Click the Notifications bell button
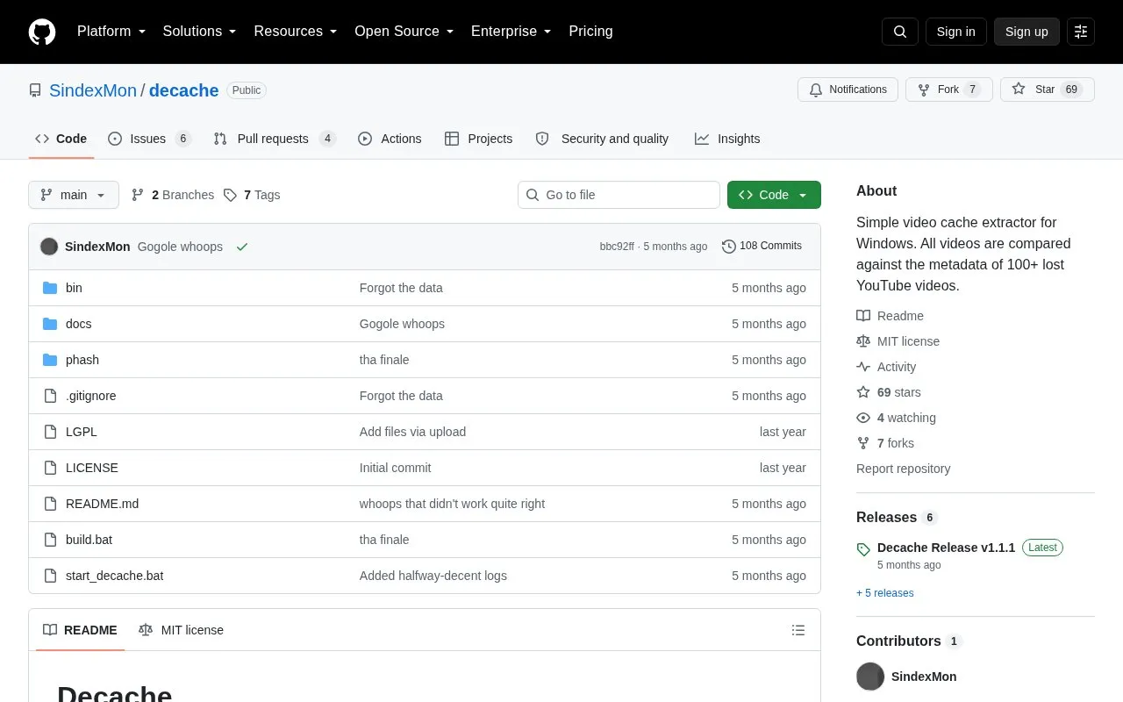 tap(848, 90)
